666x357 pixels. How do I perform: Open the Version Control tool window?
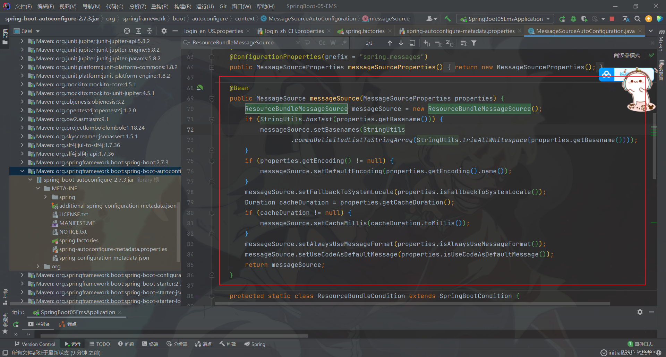pos(35,344)
